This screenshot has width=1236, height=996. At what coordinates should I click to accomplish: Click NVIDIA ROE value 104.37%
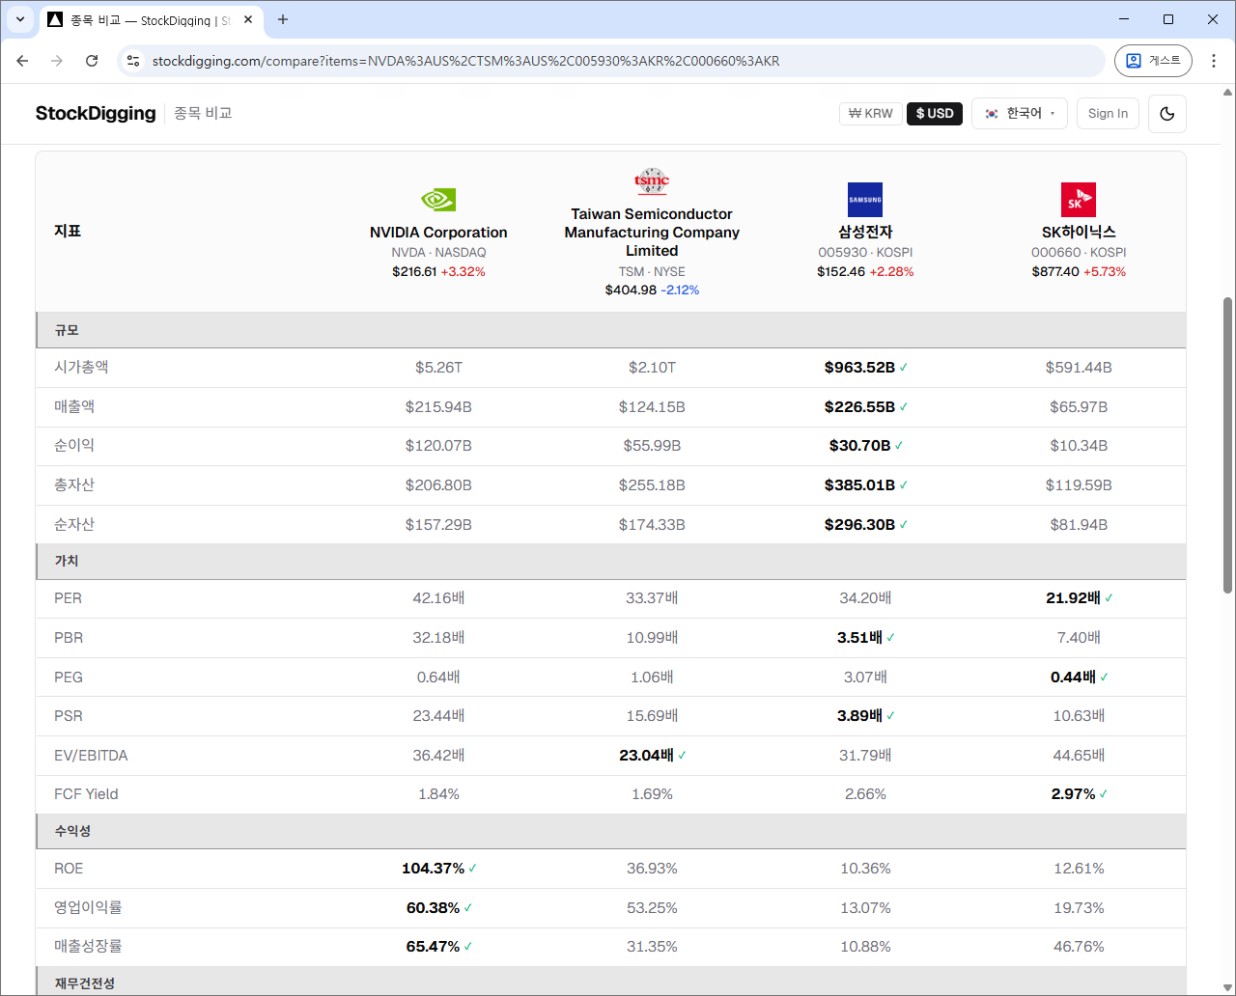[x=433, y=869]
